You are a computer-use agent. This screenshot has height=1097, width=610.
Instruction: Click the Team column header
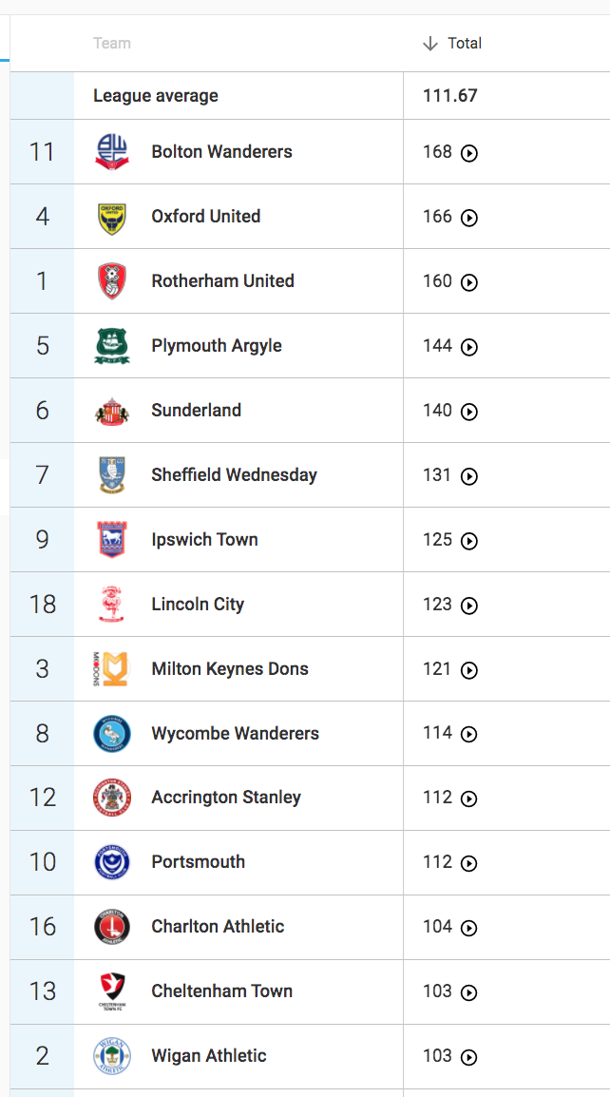112,44
